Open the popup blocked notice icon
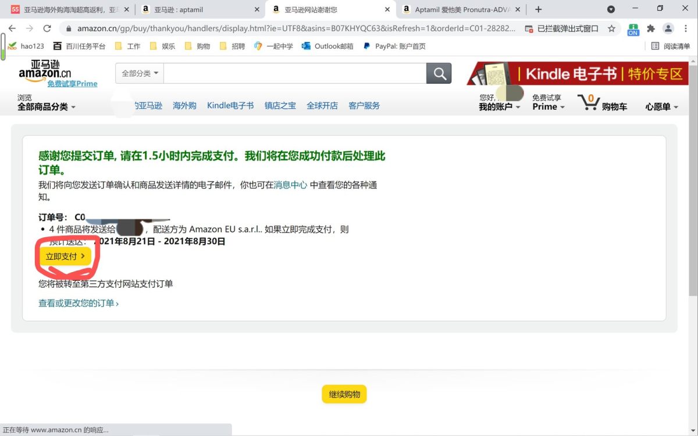This screenshot has width=698, height=436. pos(528,28)
